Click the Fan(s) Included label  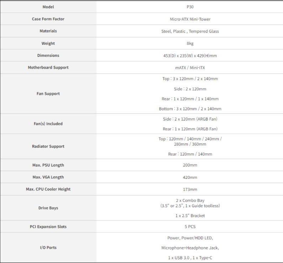click(x=48, y=124)
